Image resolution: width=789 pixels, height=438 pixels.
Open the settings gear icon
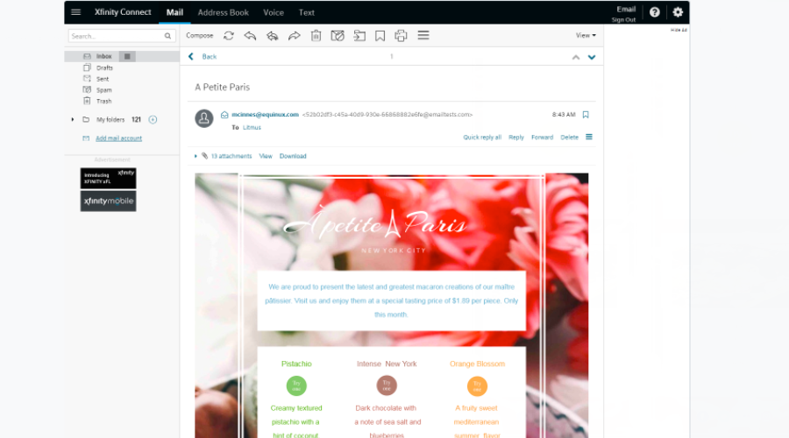[x=678, y=12]
